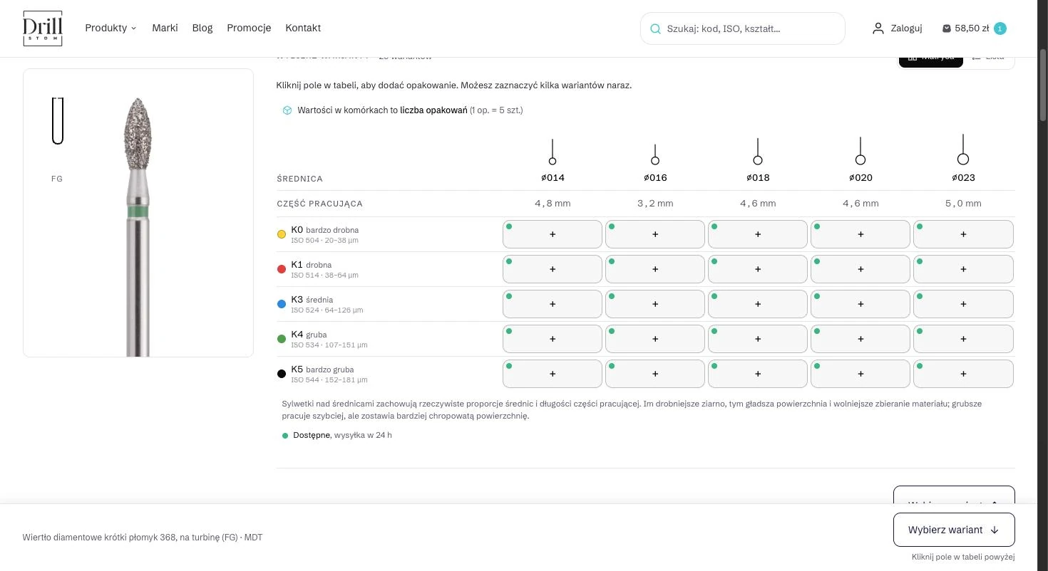Click the ø023 diameter silhouette icon
Image resolution: width=1048 pixels, height=571 pixels.
tap(963, 150)
